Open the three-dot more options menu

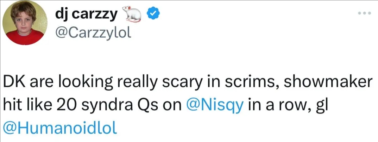tap(364, 13)
